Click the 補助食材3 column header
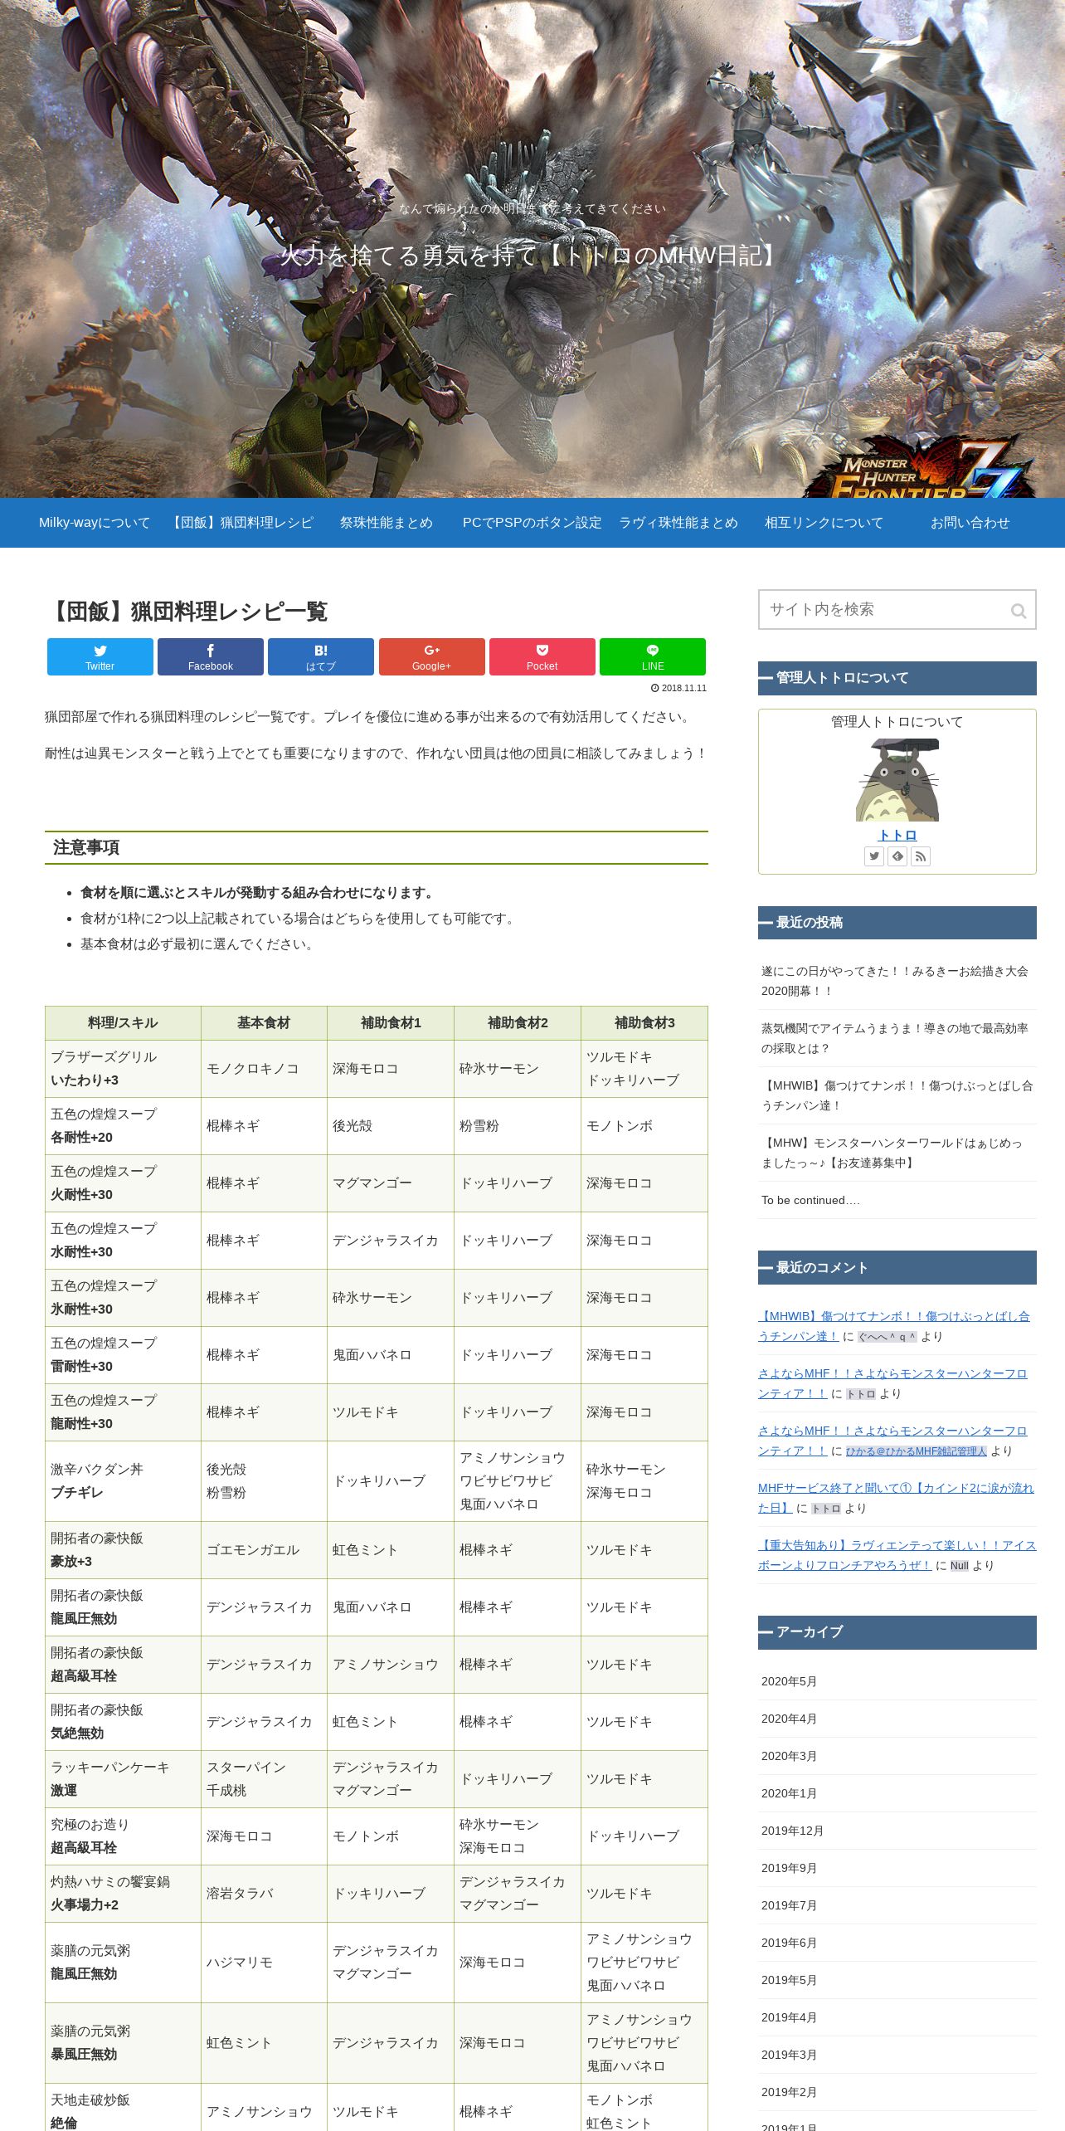The image size is (1065, 2131). point(644,1023)
